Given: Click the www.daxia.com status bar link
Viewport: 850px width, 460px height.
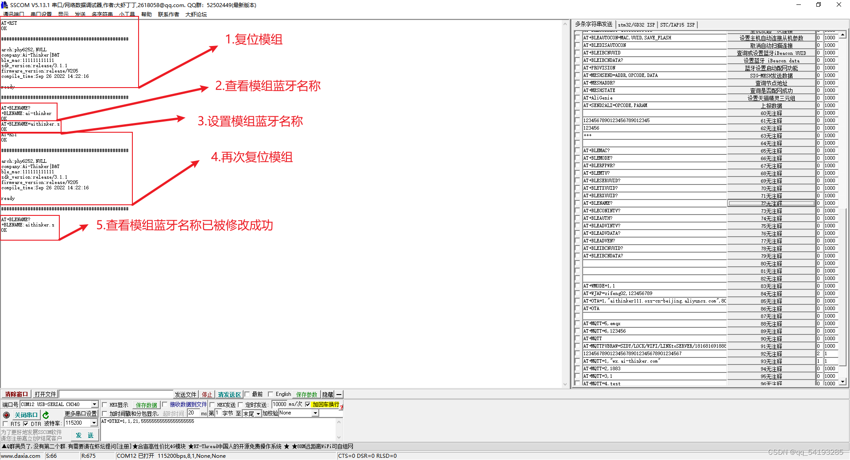Looking at the screenshot, I should tap(20, 456).
